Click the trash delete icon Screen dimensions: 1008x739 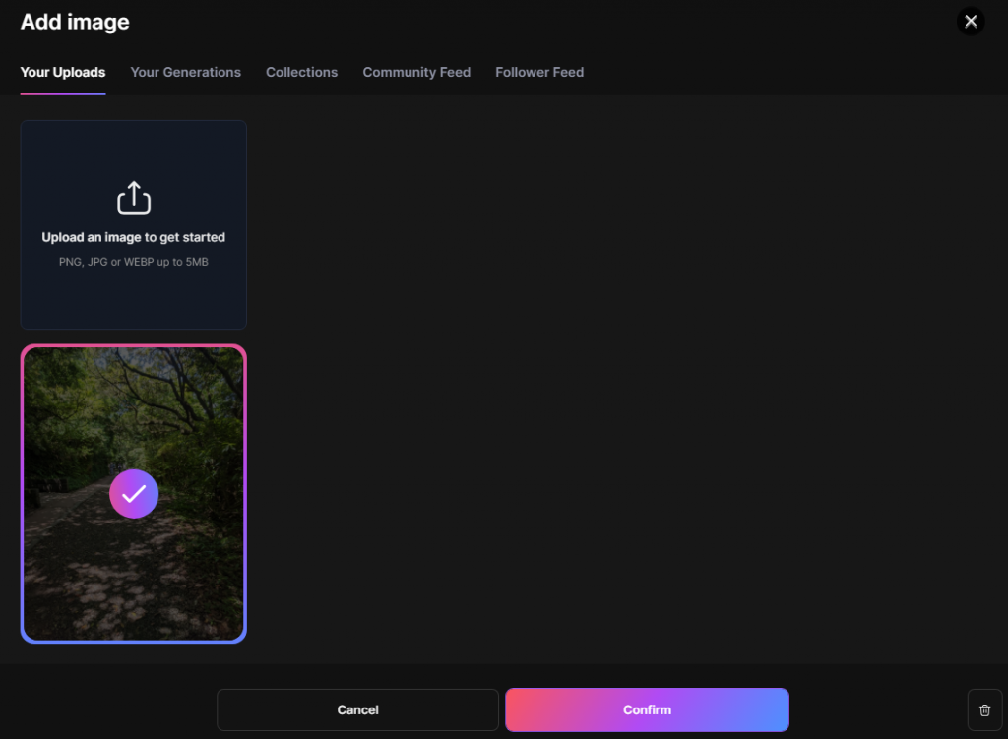click(984, 710)
